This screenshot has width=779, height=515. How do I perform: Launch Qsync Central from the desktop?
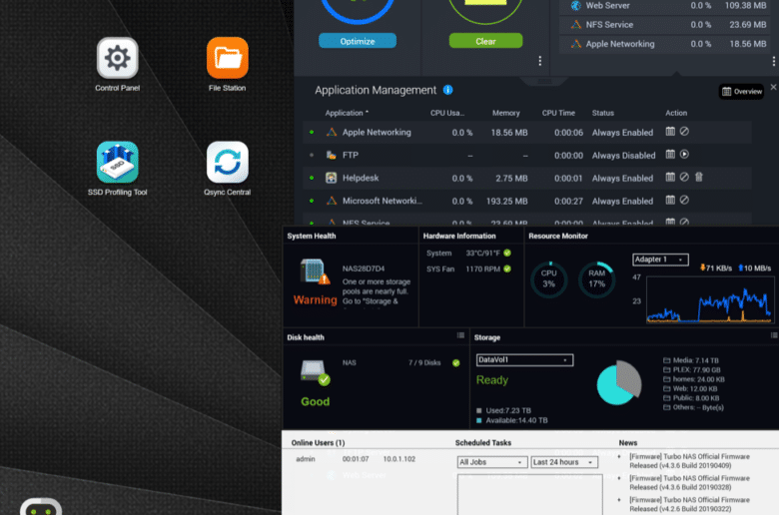(227, 162)
